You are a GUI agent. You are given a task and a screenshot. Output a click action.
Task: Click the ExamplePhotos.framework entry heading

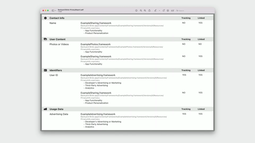click(96, 44)
